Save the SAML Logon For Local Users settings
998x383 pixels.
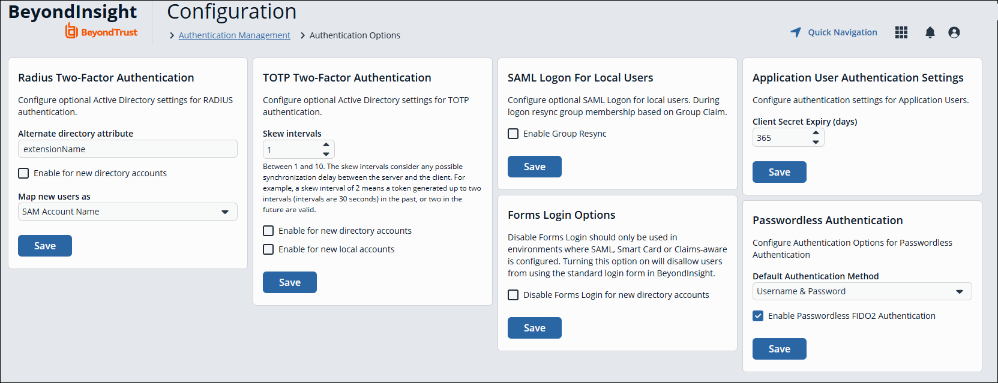[x=535, y=167]
